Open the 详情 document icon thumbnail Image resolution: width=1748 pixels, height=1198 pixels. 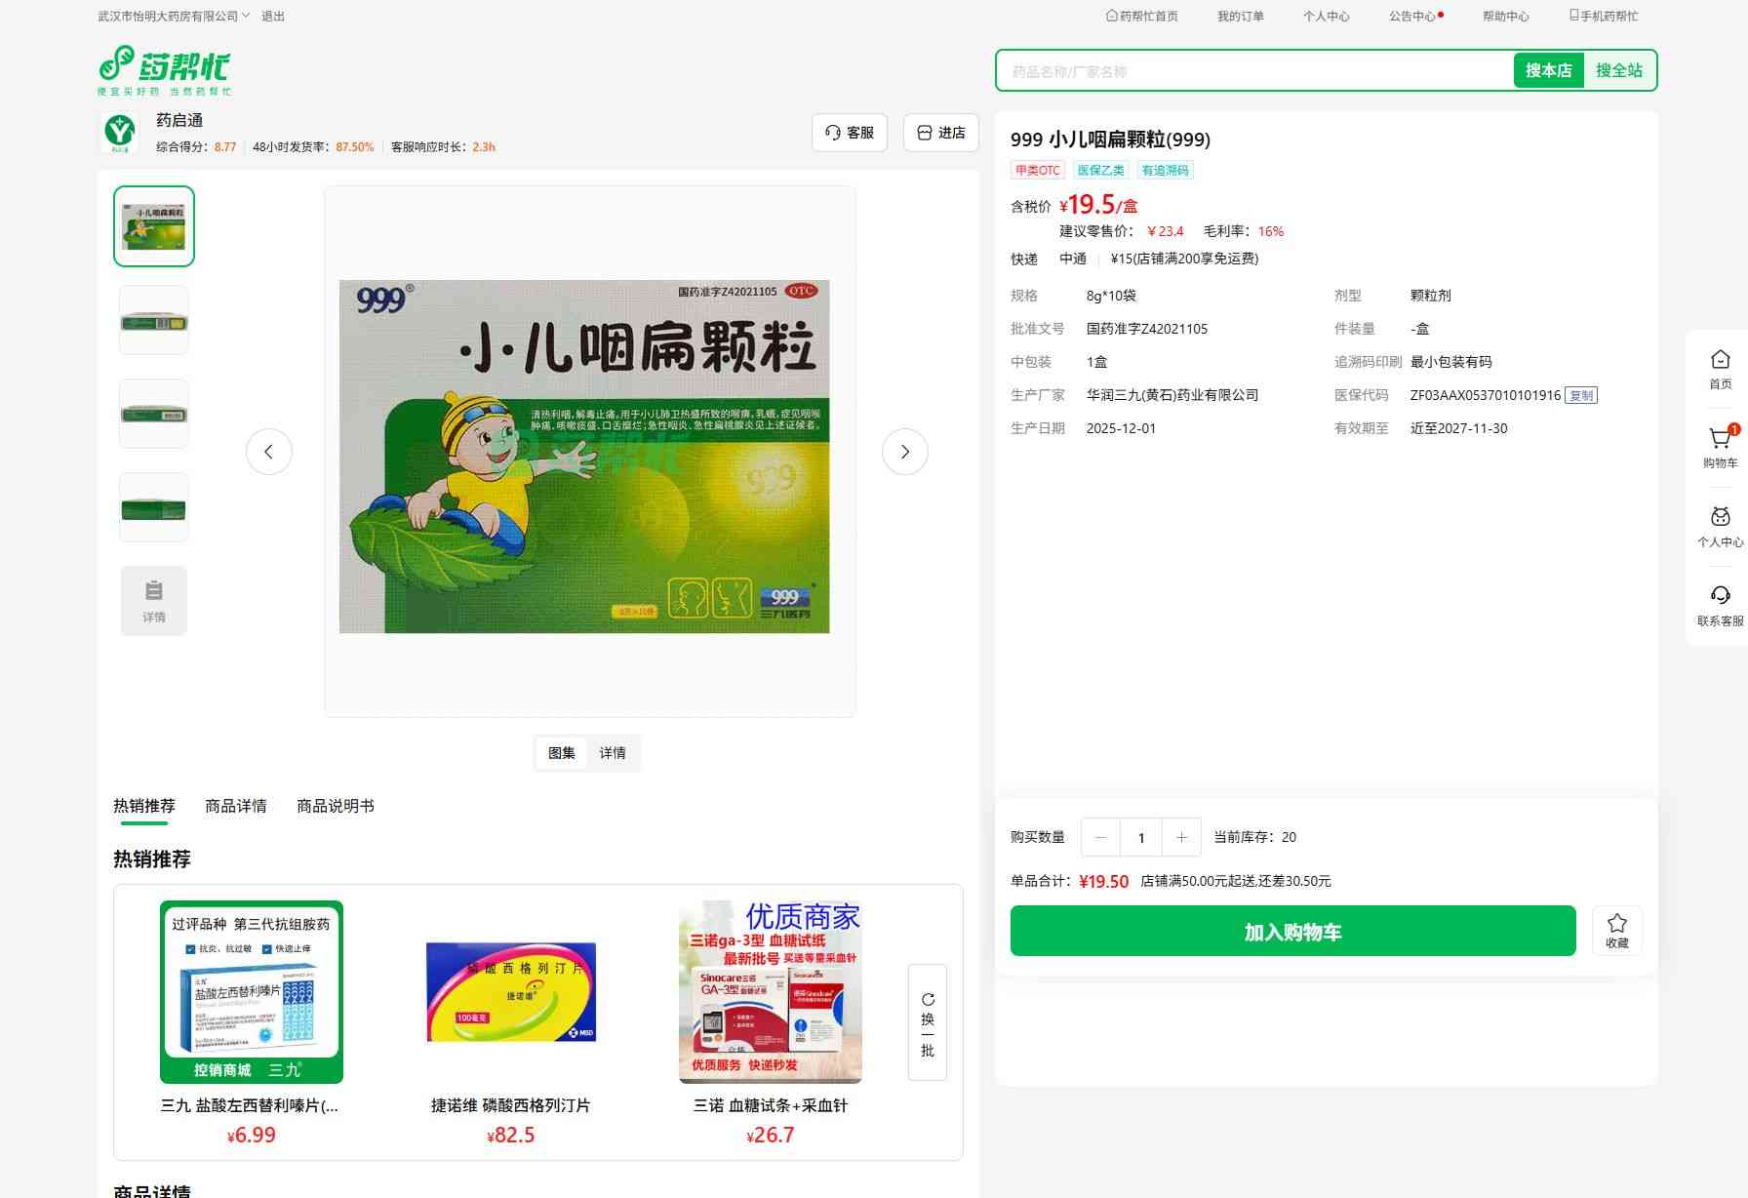point(154,601)
